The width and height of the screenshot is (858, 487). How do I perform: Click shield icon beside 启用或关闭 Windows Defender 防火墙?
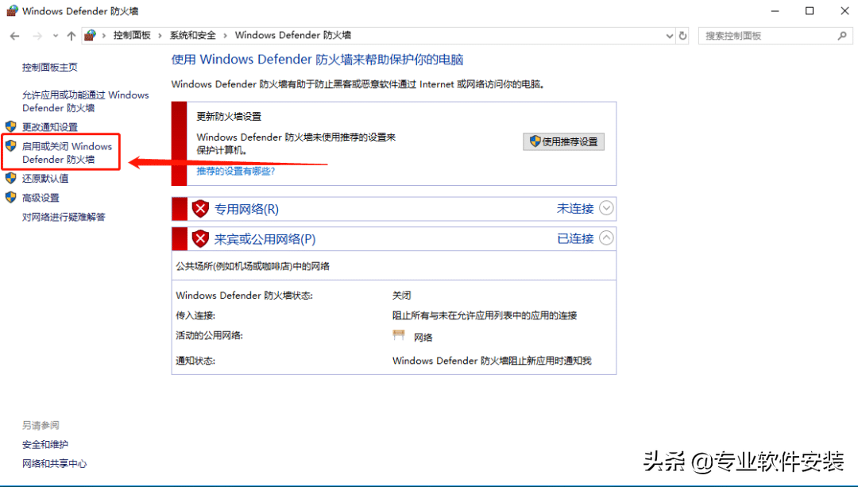pos(10,145)
